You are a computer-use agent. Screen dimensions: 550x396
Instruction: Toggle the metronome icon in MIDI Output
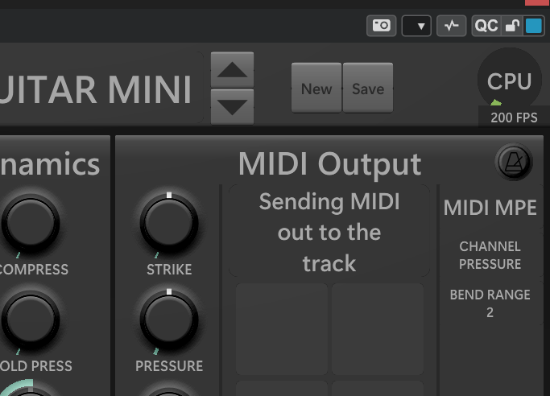coord(513,163)
